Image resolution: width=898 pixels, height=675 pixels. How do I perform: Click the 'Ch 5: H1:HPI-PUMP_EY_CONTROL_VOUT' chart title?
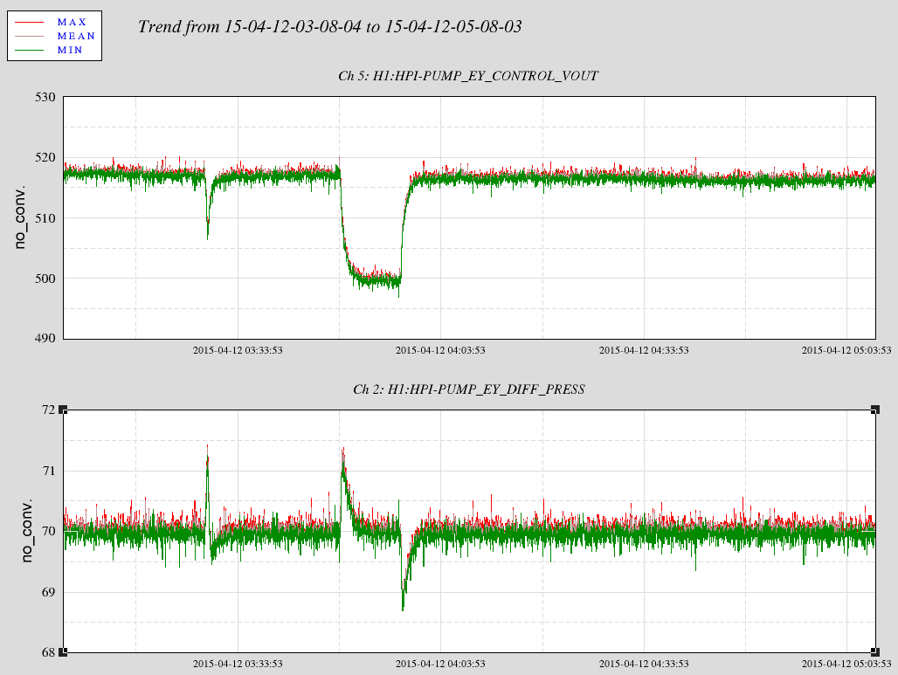click(x=468, y=76)
